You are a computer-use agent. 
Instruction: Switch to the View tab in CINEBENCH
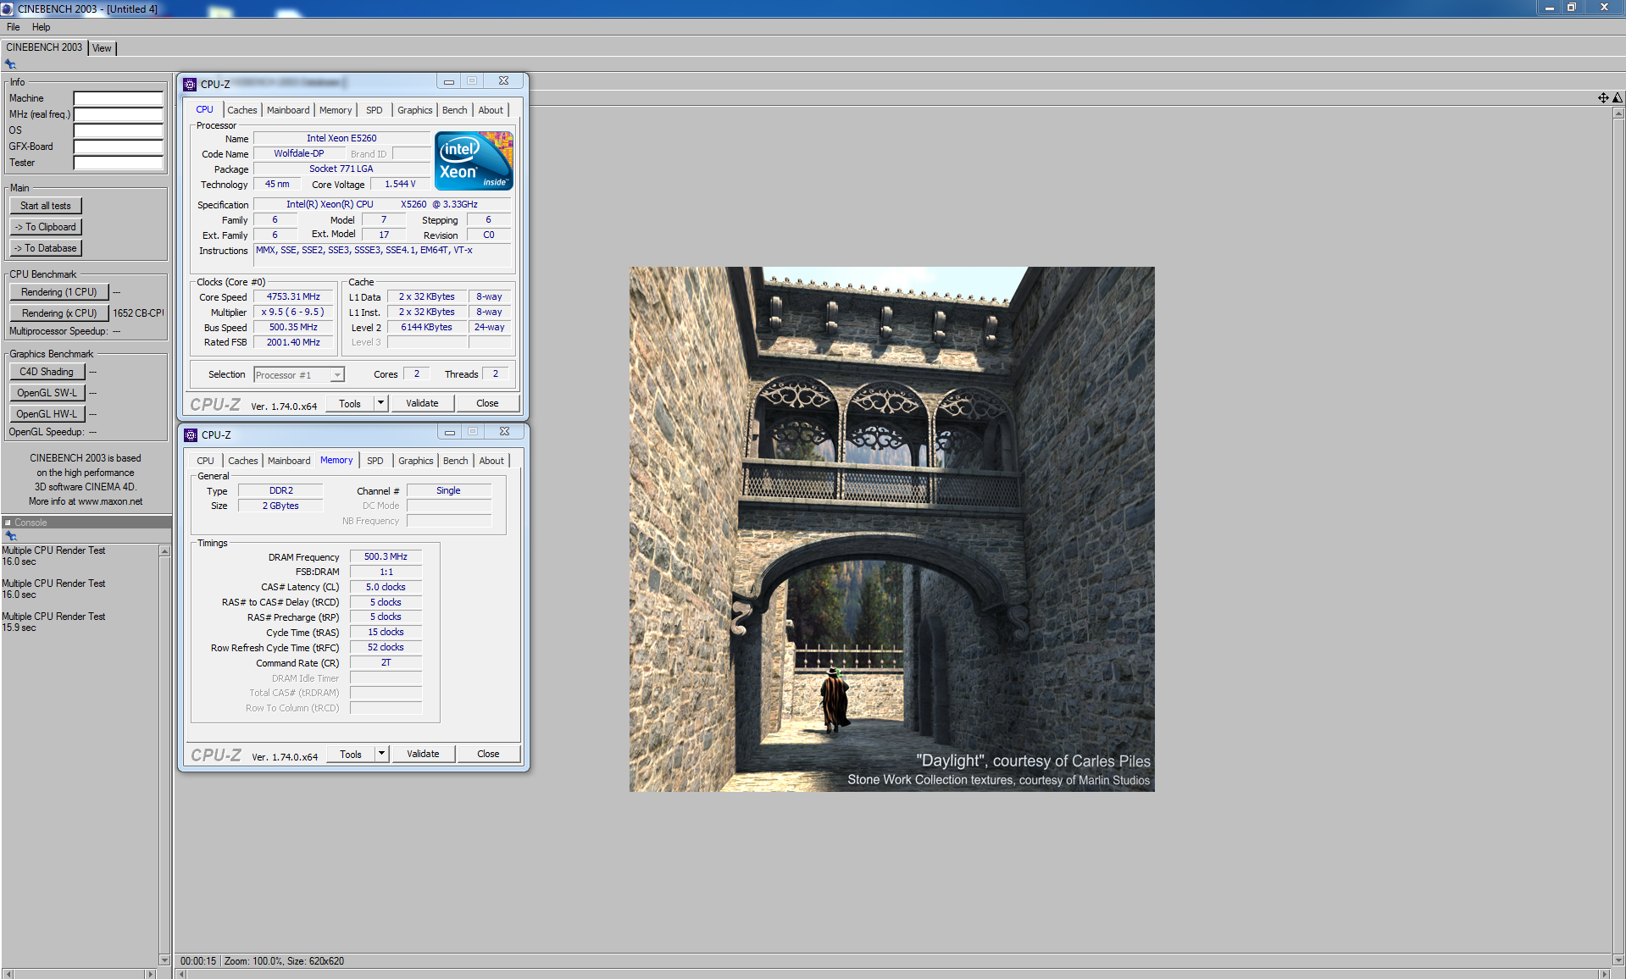(x=102, y=48)
